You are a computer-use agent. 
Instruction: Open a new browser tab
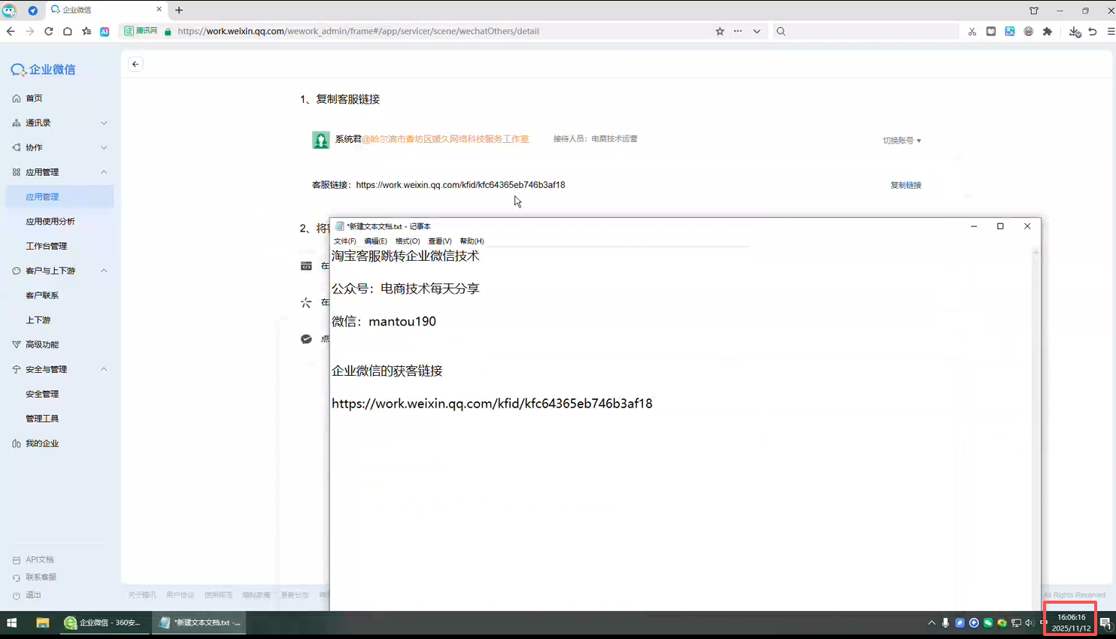[179, 11]
